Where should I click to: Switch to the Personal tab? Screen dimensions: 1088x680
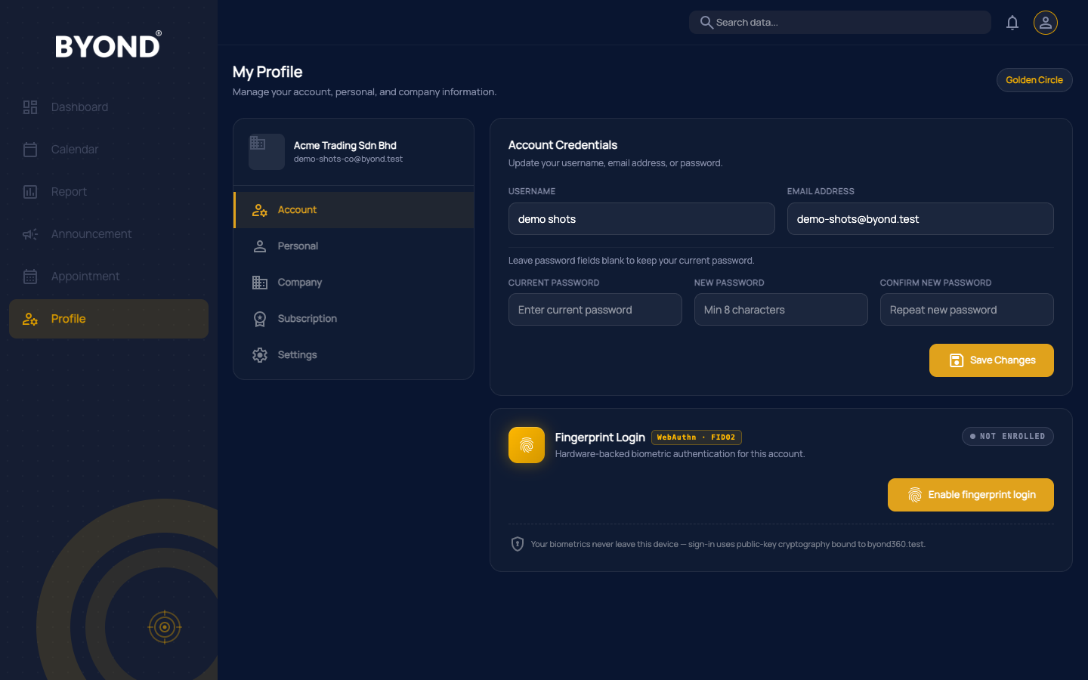coord(354,246)
